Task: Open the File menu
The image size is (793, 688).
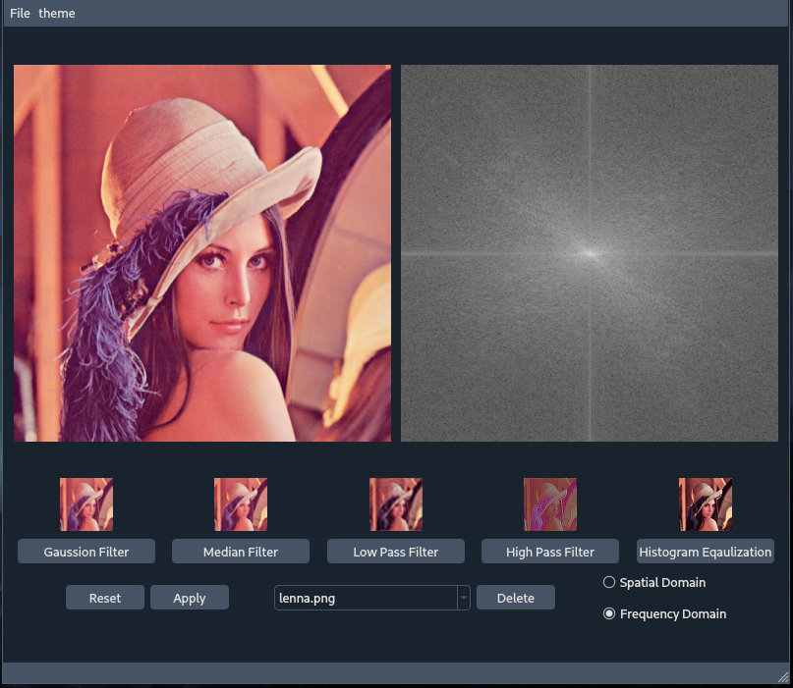Action: coord(20,13)
